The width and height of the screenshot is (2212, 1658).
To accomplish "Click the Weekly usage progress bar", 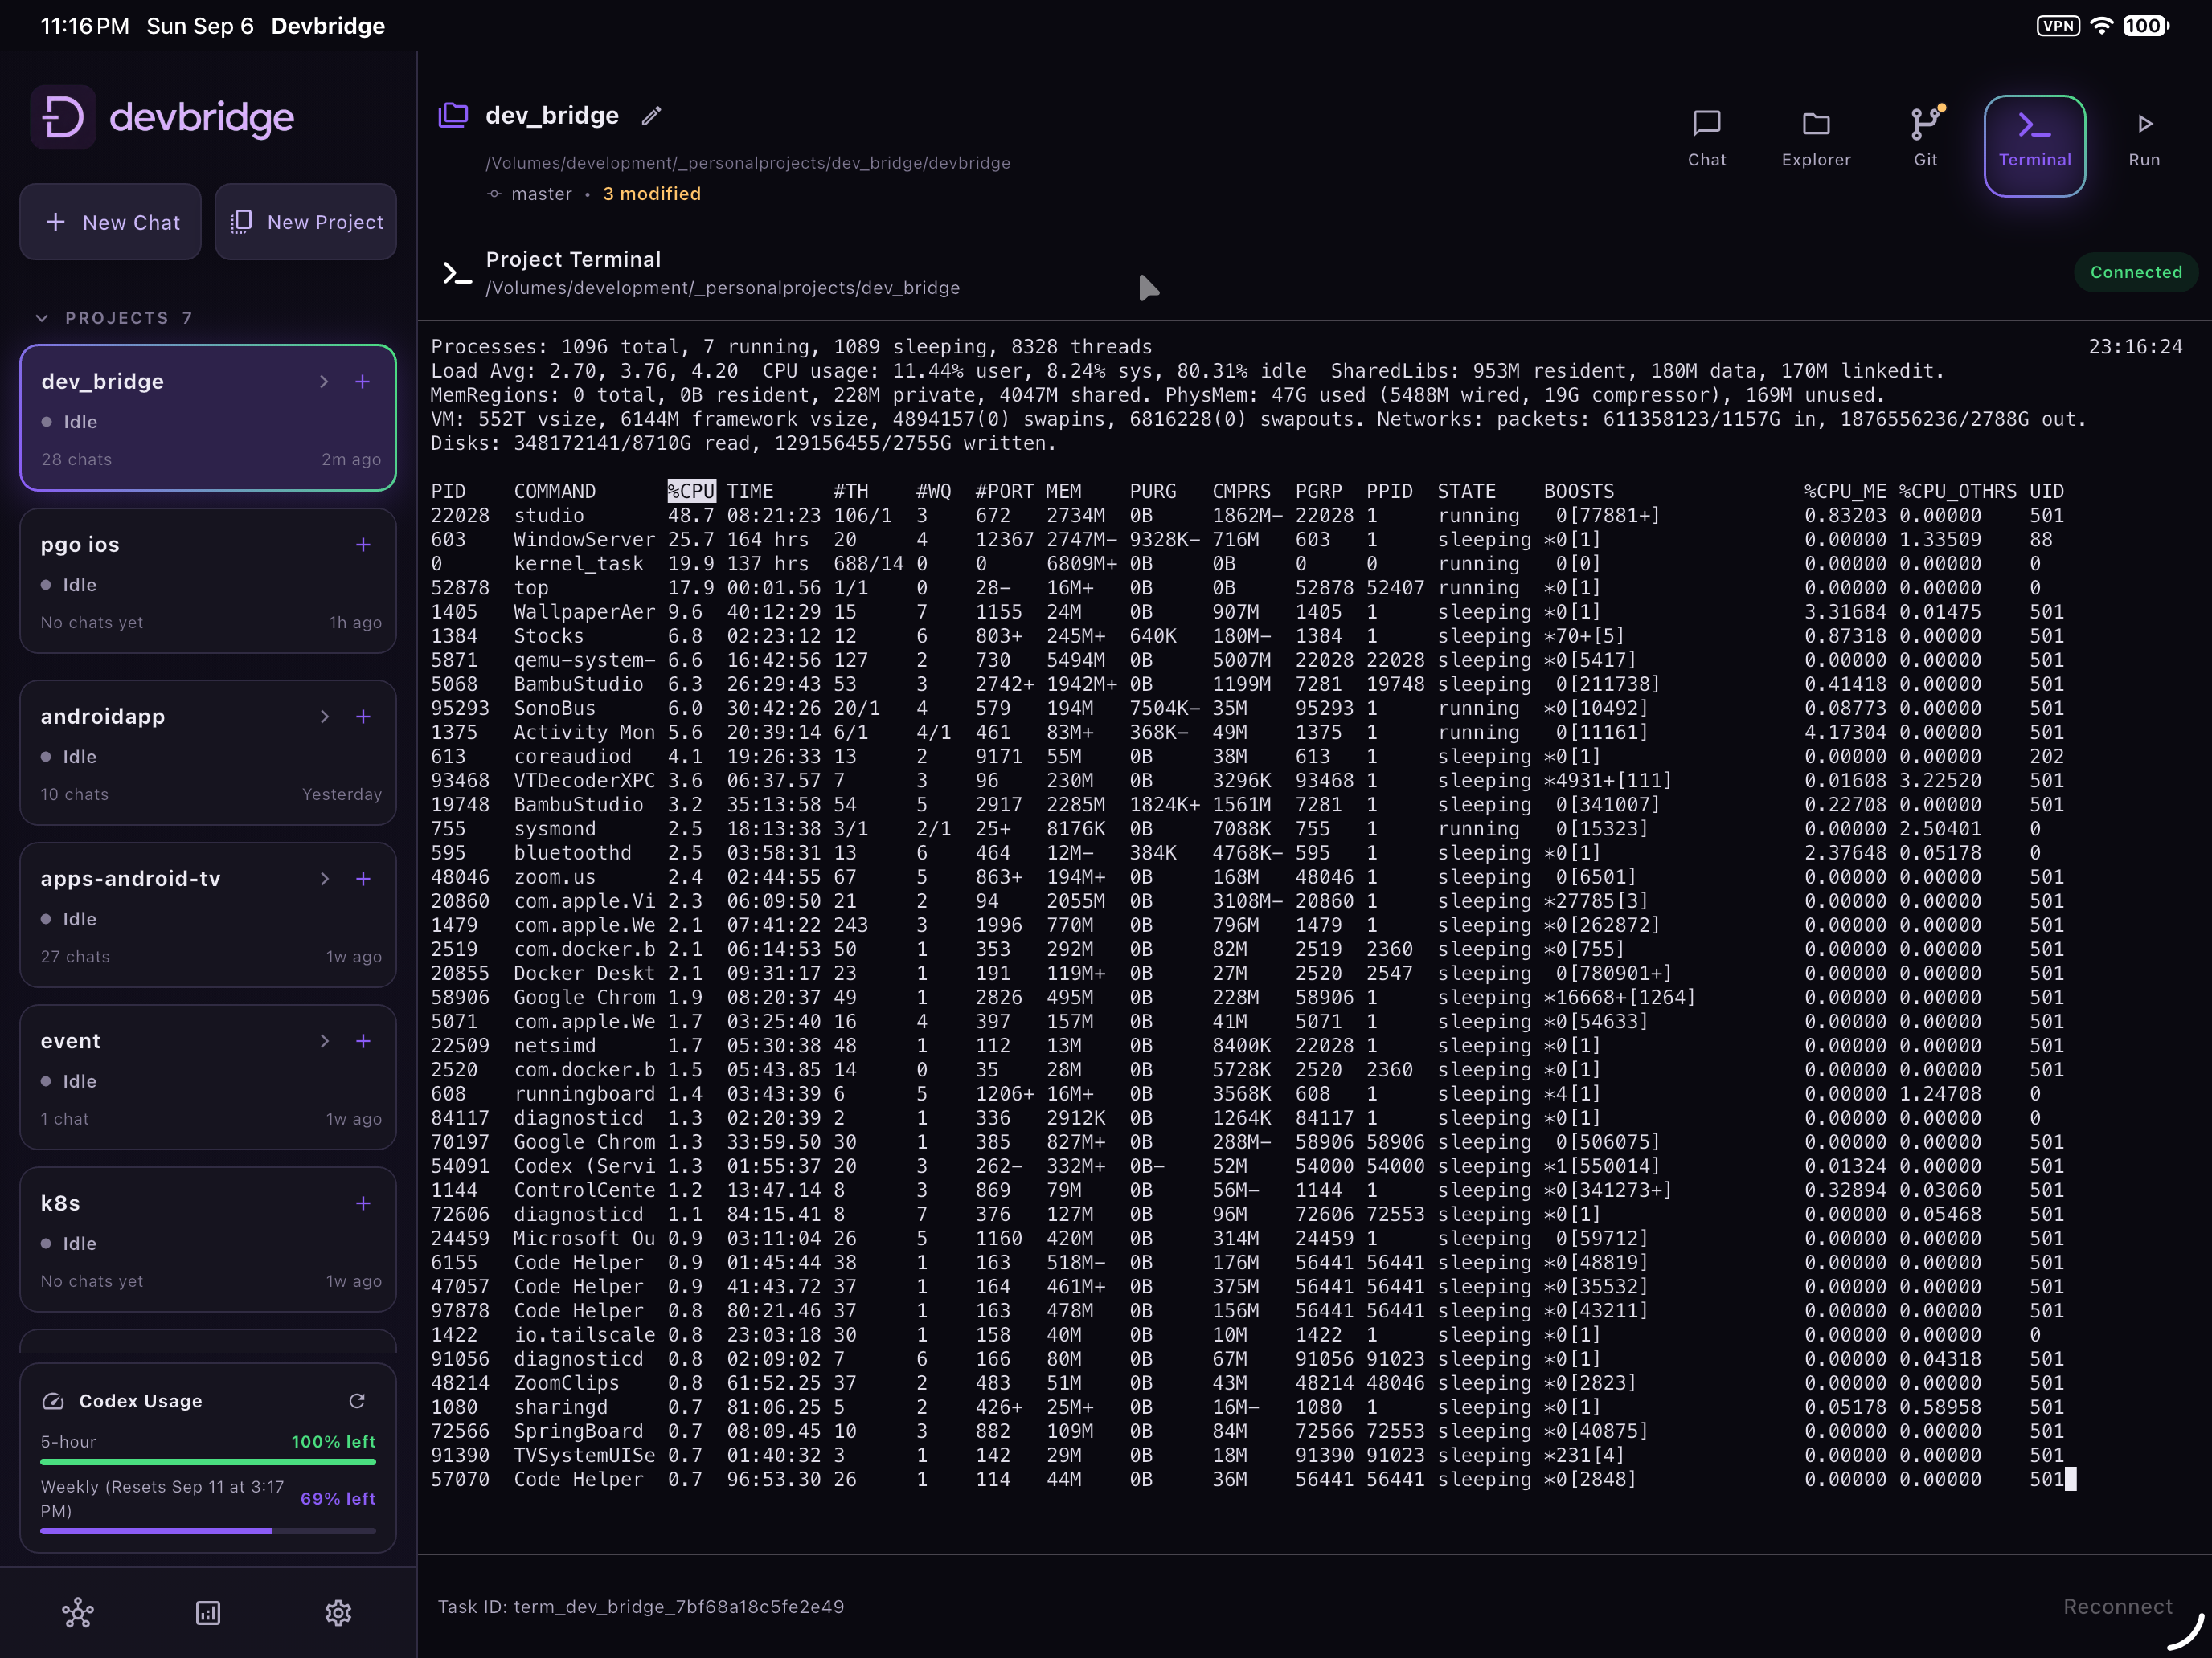I will (208, 1530).
